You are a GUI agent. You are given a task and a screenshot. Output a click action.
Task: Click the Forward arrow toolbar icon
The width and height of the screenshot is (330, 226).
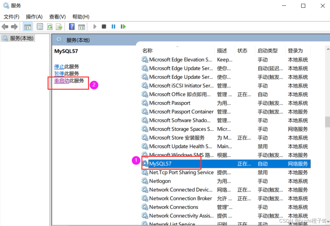pos(14,27)
